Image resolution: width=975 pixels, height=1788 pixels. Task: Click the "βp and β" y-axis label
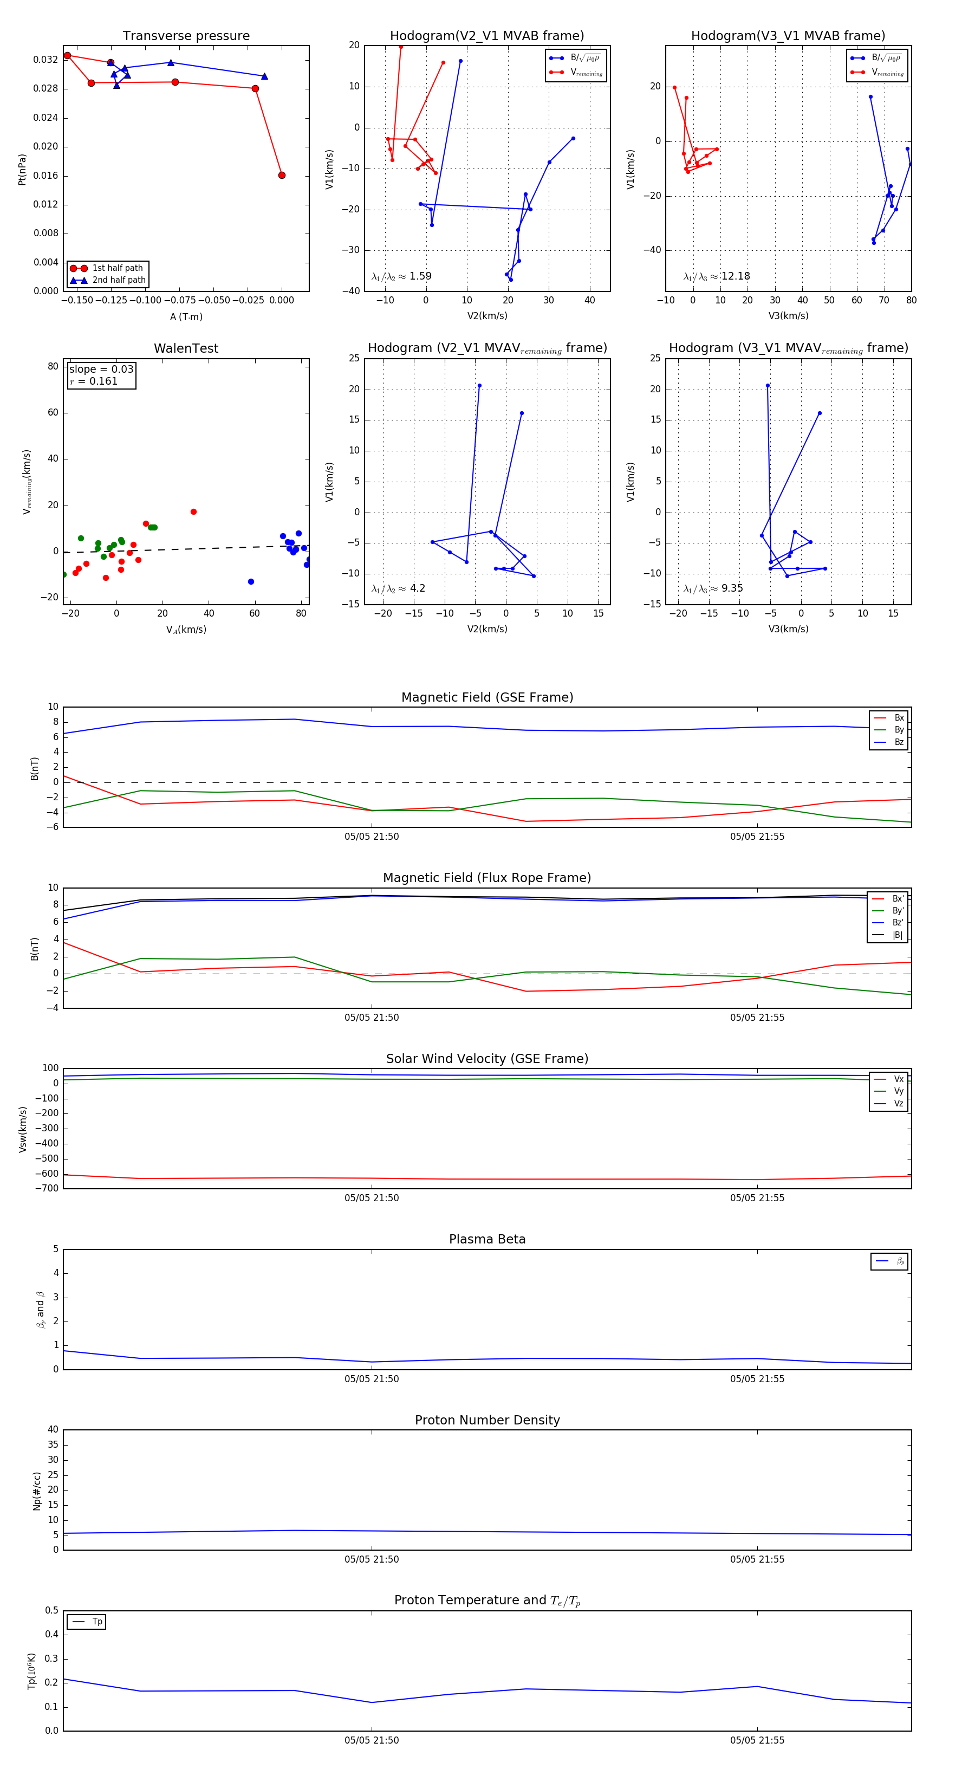(40, 1310)
